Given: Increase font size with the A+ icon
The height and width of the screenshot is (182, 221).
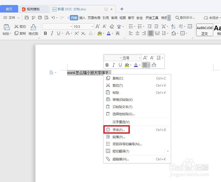Looking at the screenshot, I should 98,26.
